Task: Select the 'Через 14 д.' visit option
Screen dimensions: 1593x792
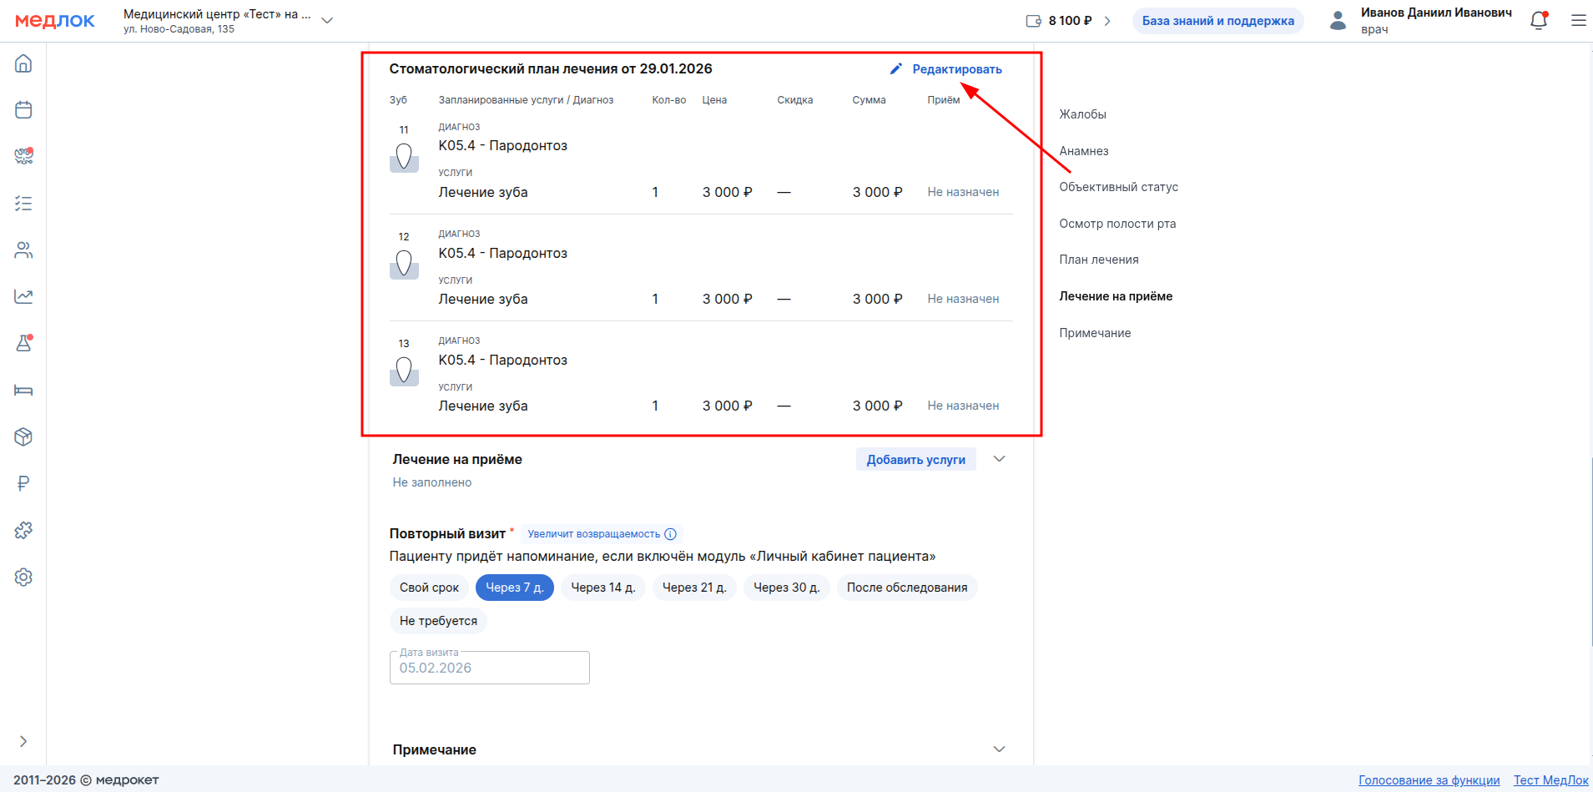Action: click(x=602, y=588)
